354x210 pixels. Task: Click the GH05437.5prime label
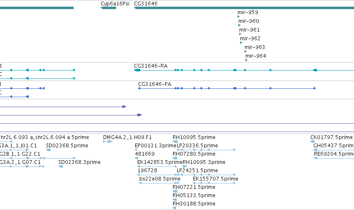tap(334, 146)
